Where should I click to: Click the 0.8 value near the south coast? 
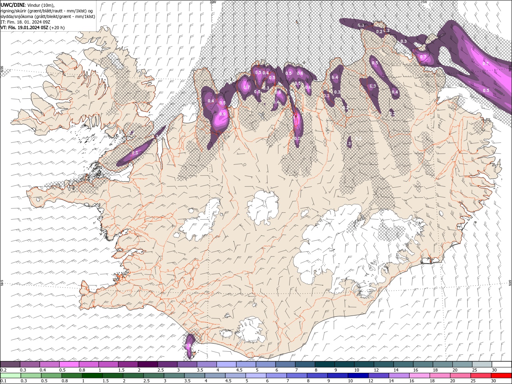pyautogui.click(x=188, y=346)
